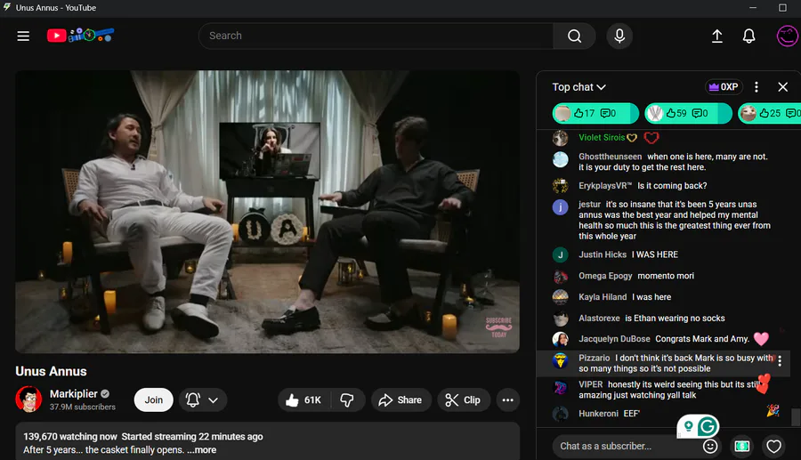Send a heart reaction in chat
This screenshot has height=460, width=801.
pos(773,447)
